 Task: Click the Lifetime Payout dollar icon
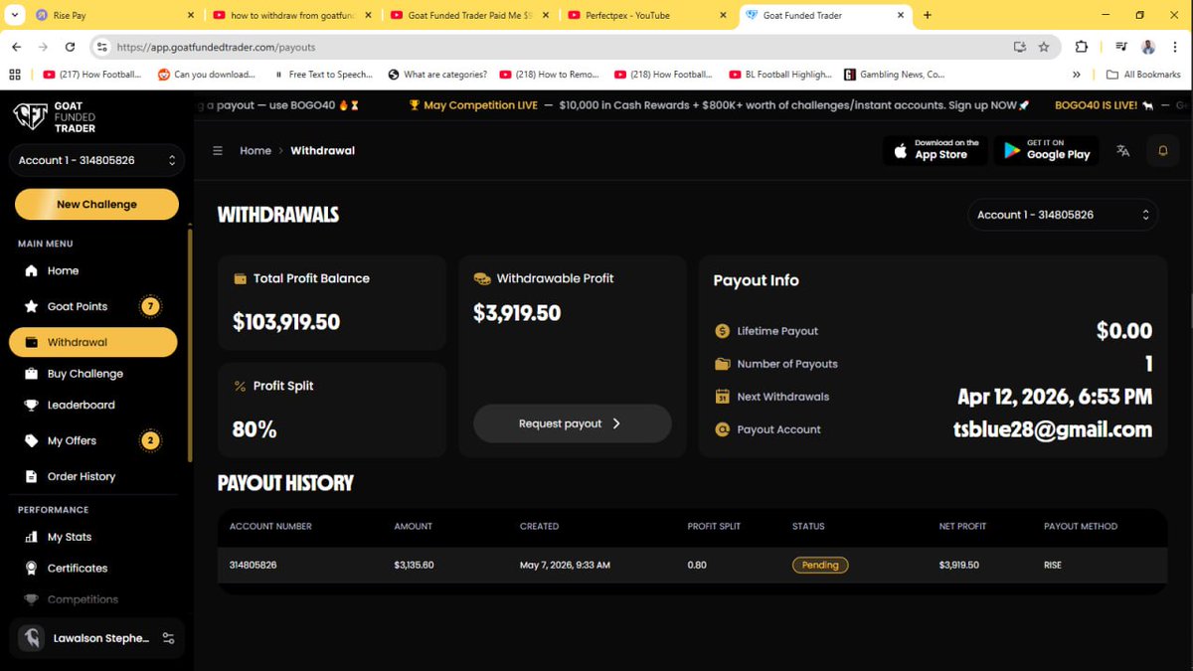tap(723, 331)
